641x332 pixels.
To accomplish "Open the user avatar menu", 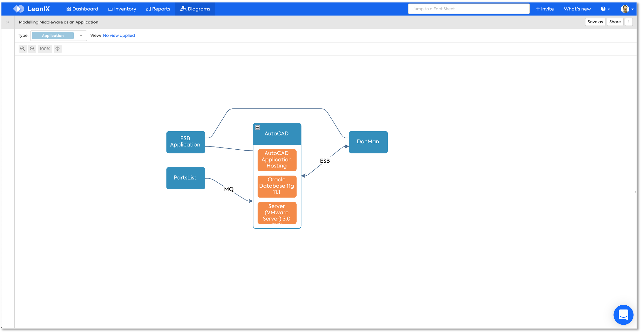I will [x=627, y=9].
